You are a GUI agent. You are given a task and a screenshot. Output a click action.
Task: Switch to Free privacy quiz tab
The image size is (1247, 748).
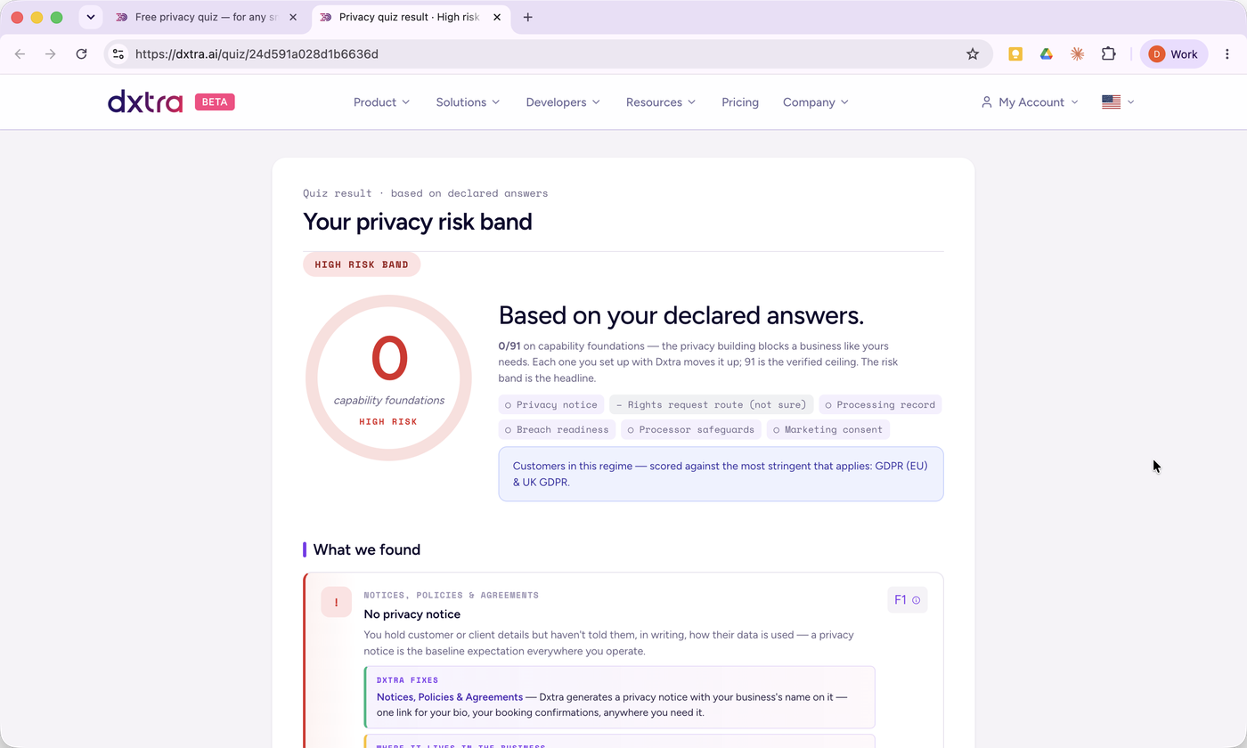208,17
